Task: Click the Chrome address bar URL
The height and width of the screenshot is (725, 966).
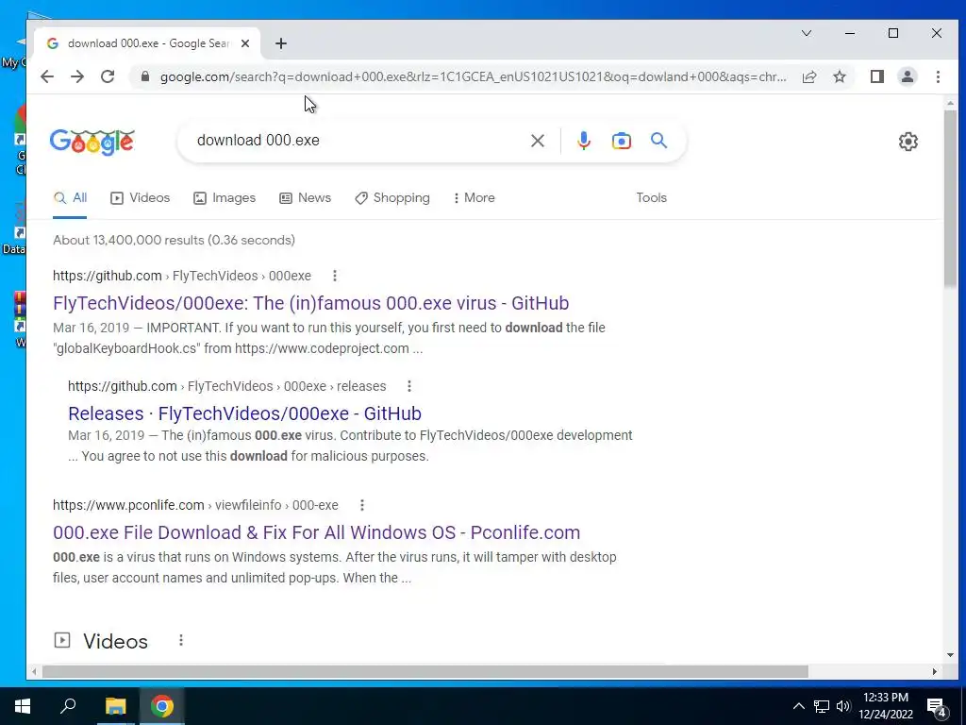Action: (473, 76)
